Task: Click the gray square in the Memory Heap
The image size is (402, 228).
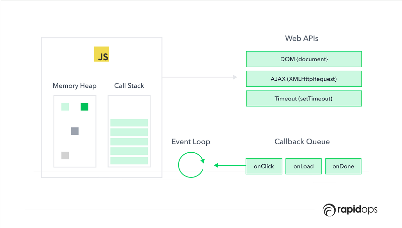Action: point(74,131)
